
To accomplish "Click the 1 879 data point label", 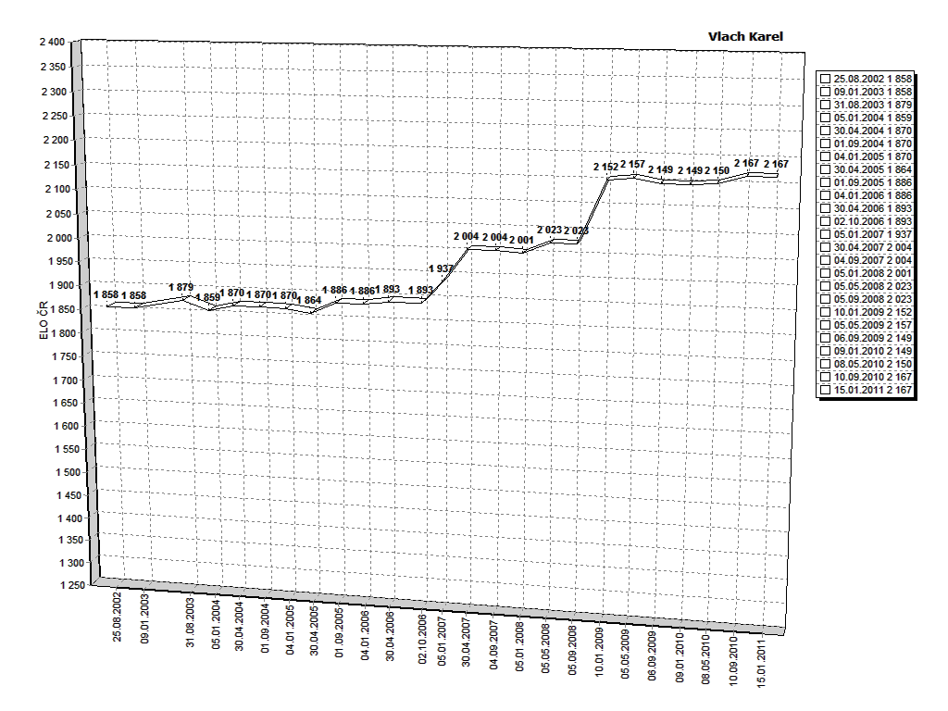I will tap(181, 288).
